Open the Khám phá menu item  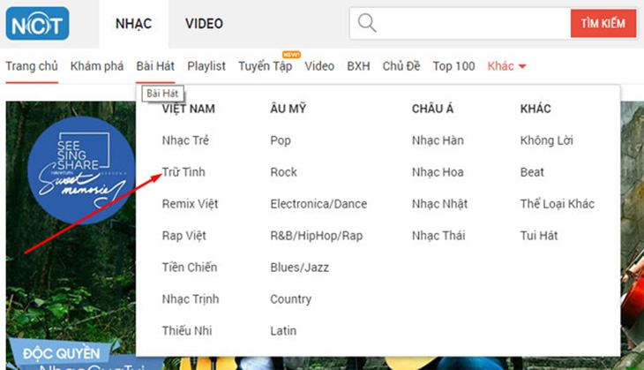(x=97, y=66)
